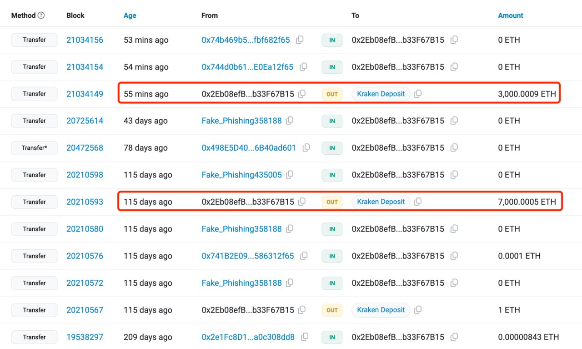Open Fake_Phishing358188 in the 43 days ago row

[242, 121]
